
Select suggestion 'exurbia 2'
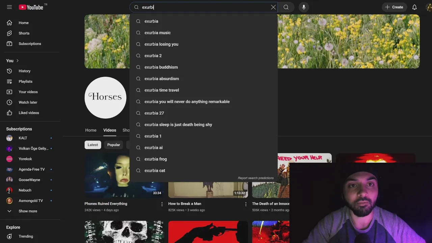tap(204, 56)
